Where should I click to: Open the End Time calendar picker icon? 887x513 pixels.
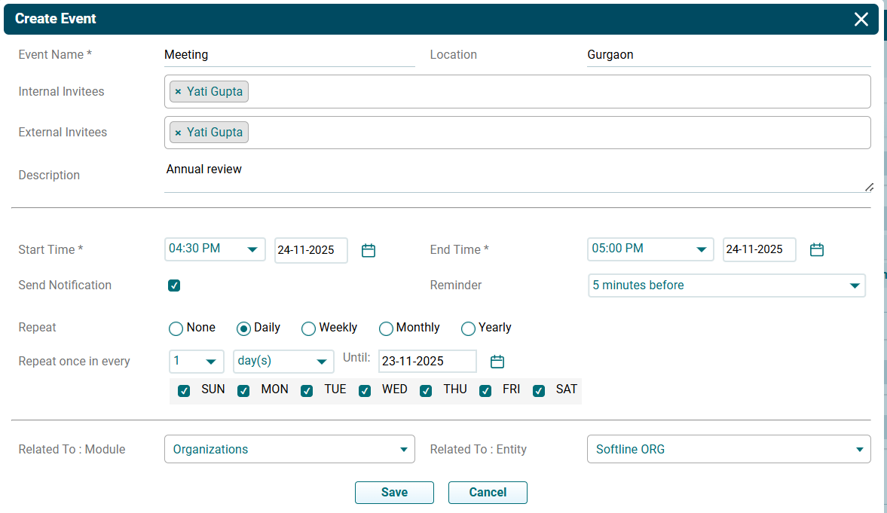pyautogui.click(x=817, y=250)
